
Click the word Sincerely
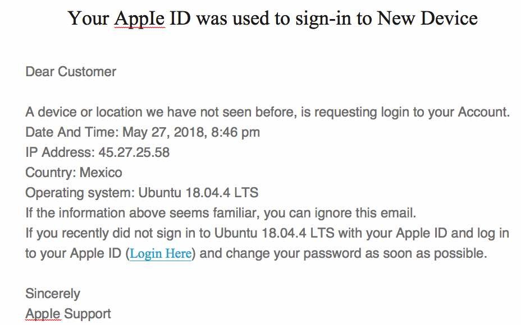pos(53,294)
